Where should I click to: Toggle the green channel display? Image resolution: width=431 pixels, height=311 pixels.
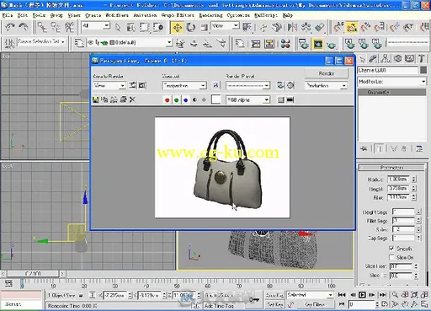[176, 99]
